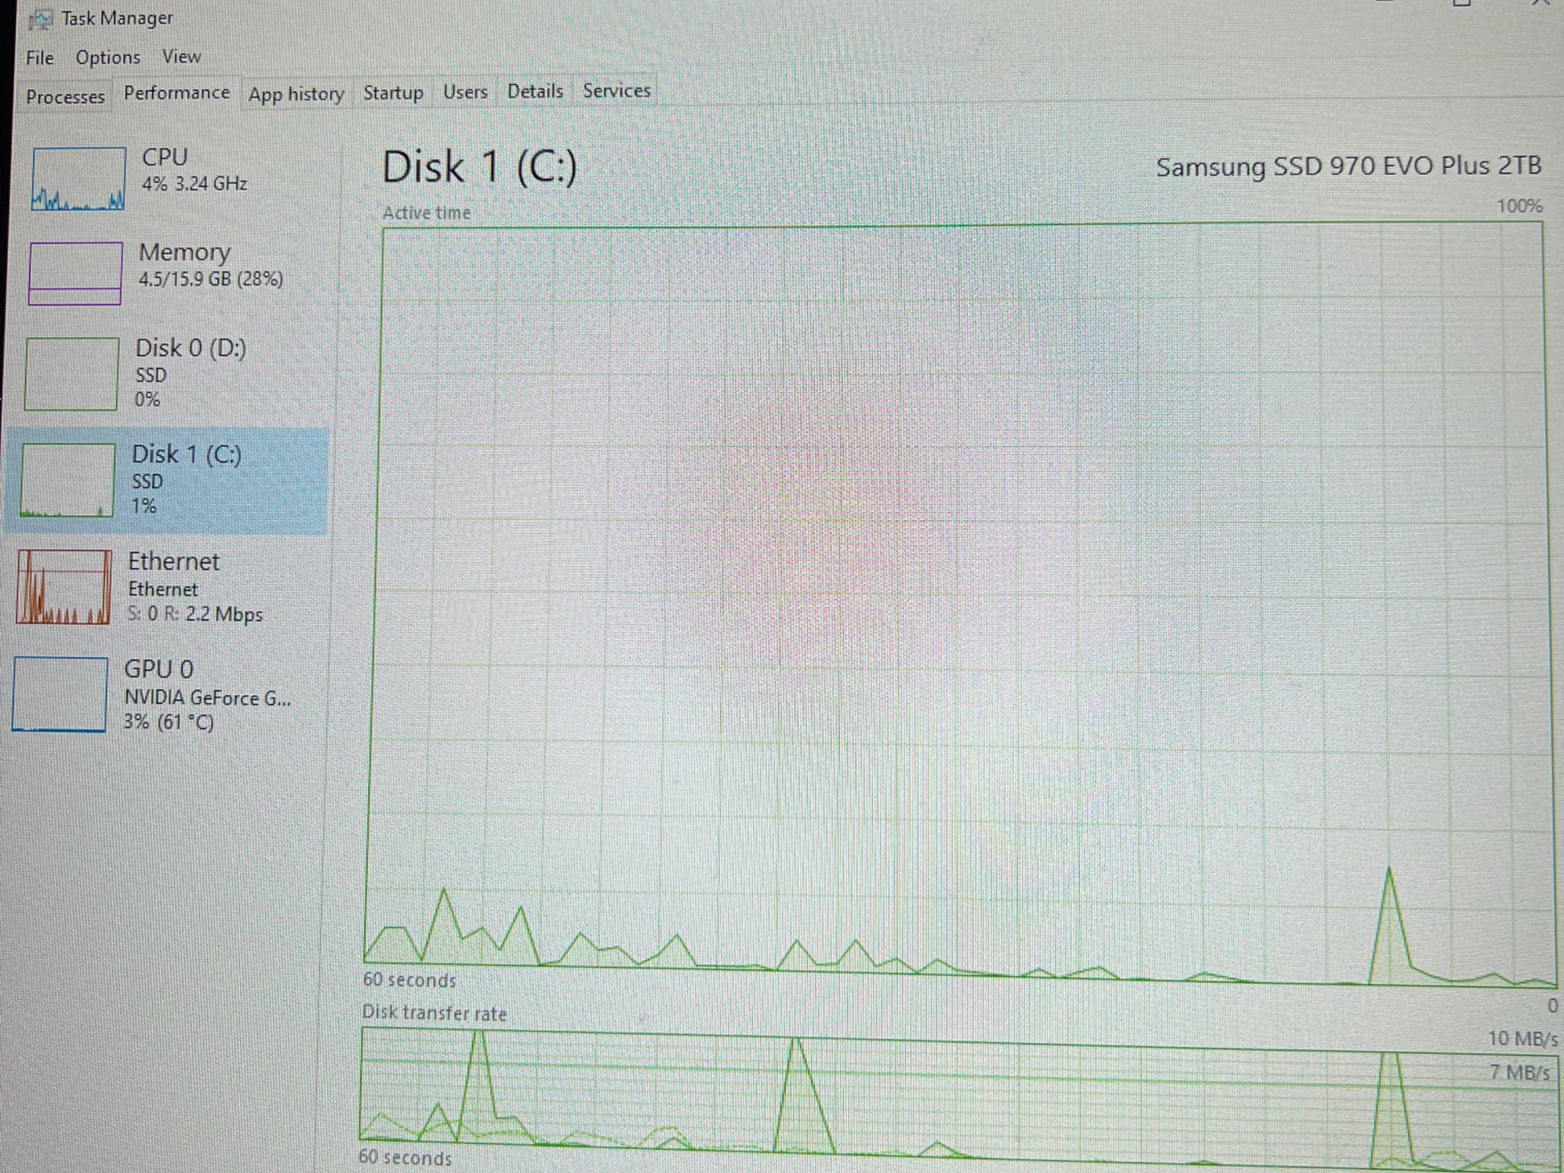Viewport: 1564px width, 1173px height.
Task: Click the 10 MB/s scale label
Action: 1522,1039
